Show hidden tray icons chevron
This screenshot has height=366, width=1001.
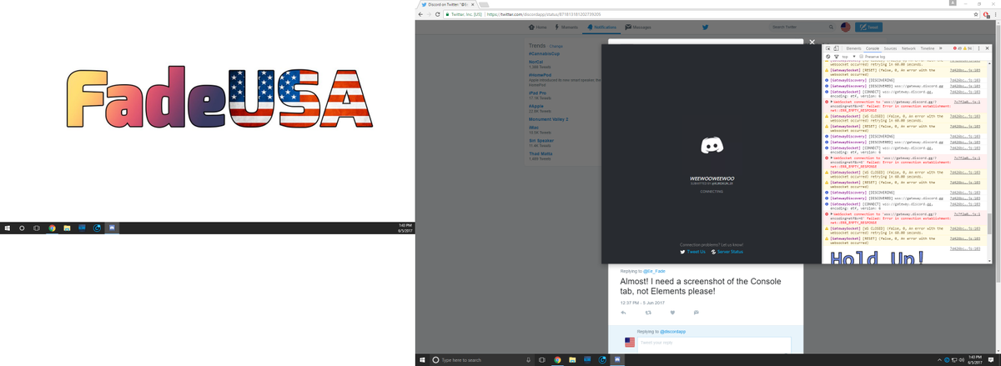pyautogui.click(x=939, y=360)
